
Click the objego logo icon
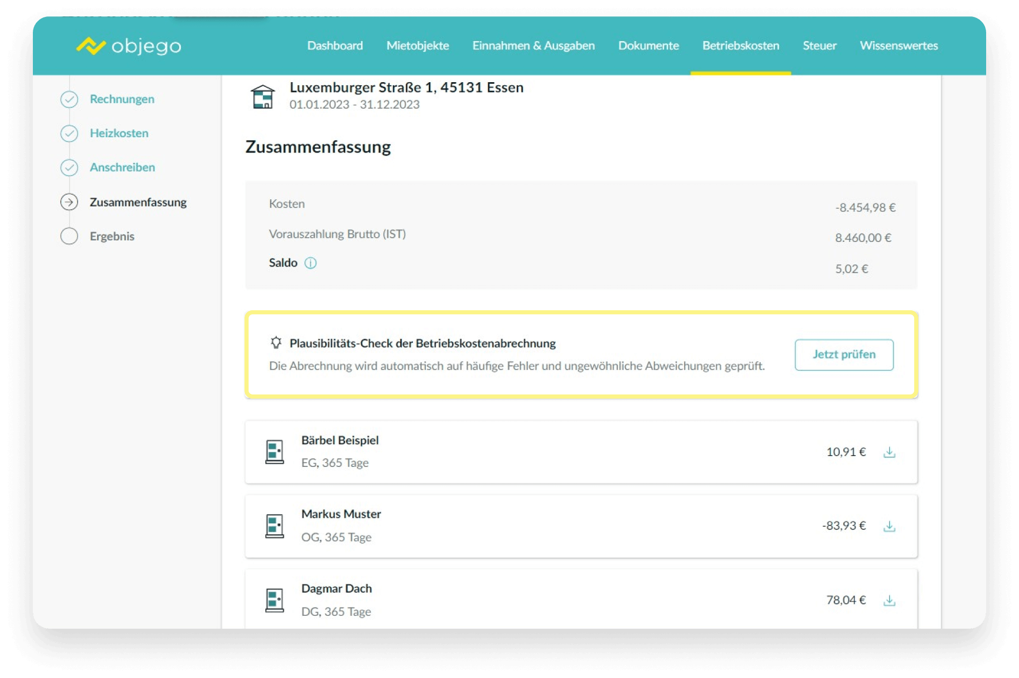[x=91, y=46]
